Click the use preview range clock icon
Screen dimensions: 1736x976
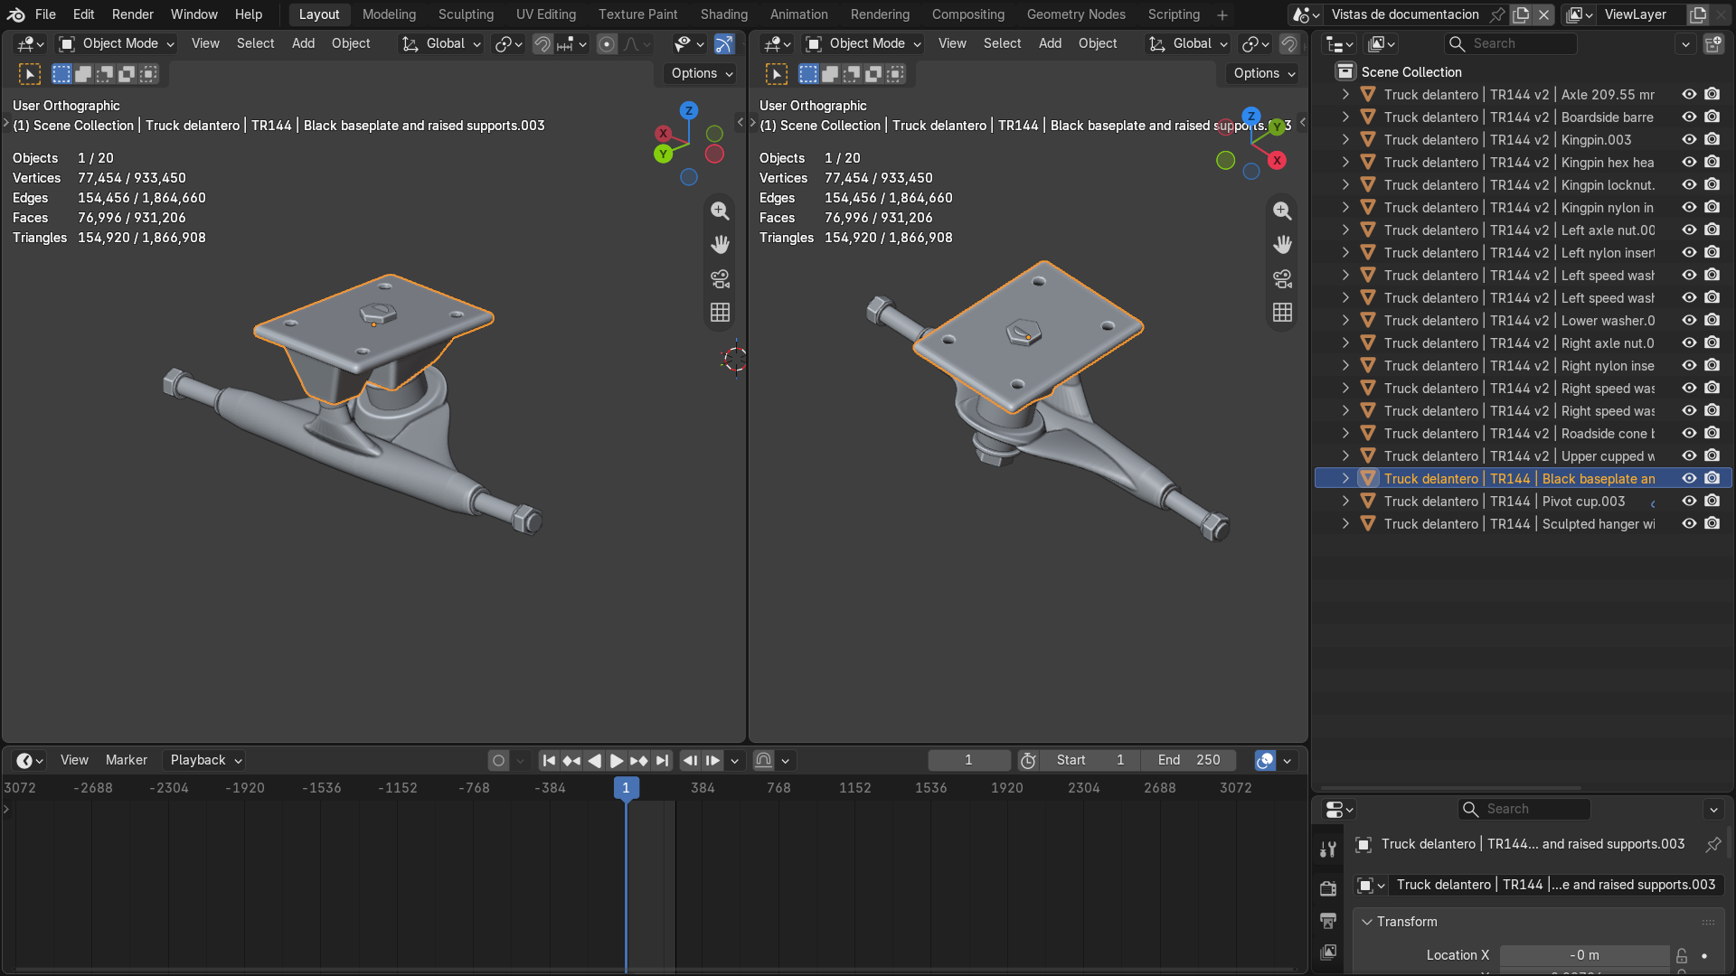tap(1028, 761)
